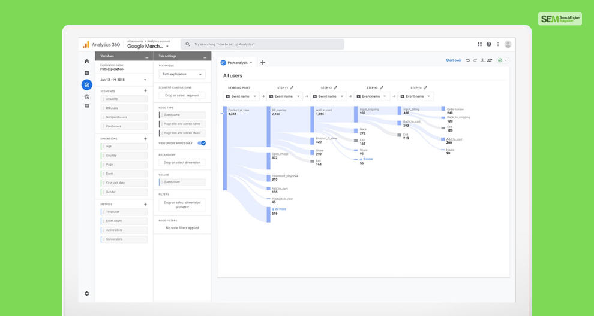Image resolution: width=594 pixels, height=316 pixels.
Task: Go to Home in the left sidebar
Action: pos(87,61)
